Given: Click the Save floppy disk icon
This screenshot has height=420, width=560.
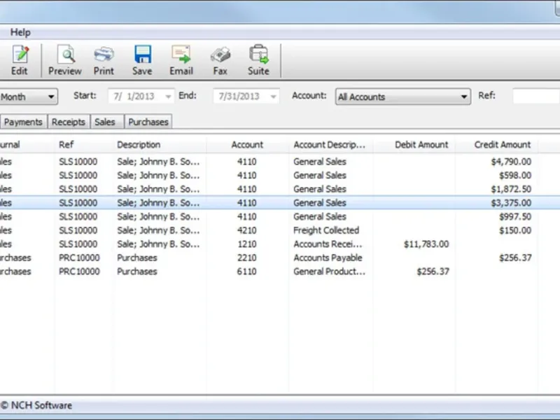Looking at the screenshot, I should pyautogui.click(x=142, y=60).
